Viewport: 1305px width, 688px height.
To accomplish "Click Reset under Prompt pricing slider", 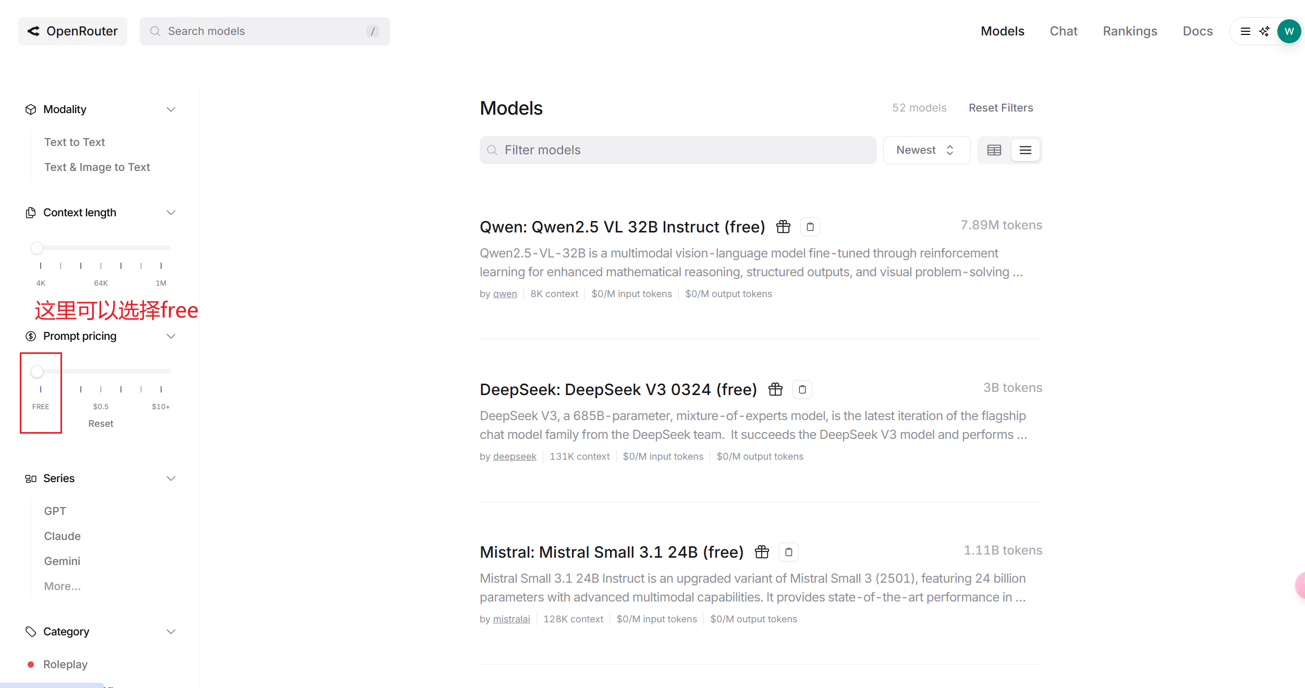I will pyautogui.click(x=101, y=424).
